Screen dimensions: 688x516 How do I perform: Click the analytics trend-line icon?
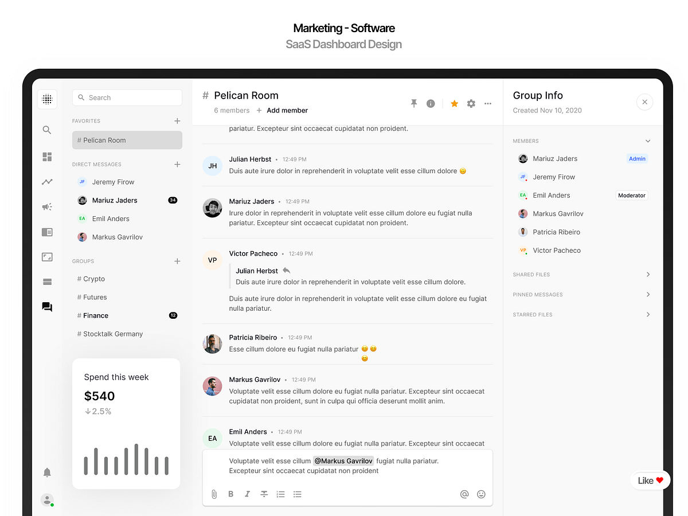point(47,182)
